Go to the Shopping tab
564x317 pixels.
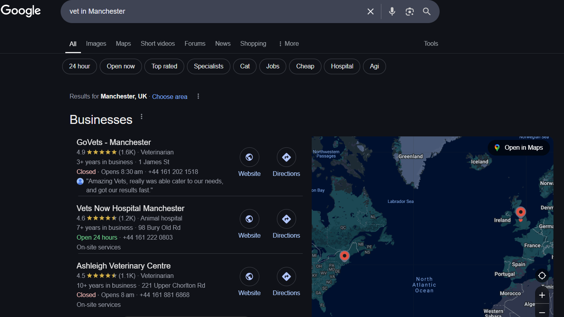coord(253,44)
